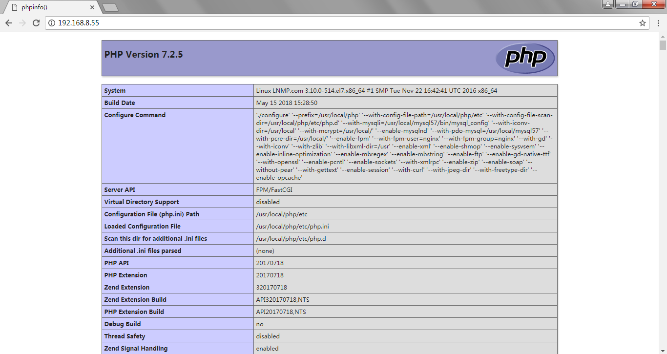Click scrollbar up arrow

coord(663,36)
